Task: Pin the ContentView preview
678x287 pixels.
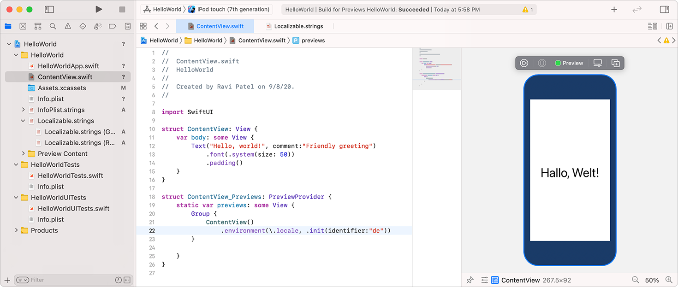Action: click(470, 280)
